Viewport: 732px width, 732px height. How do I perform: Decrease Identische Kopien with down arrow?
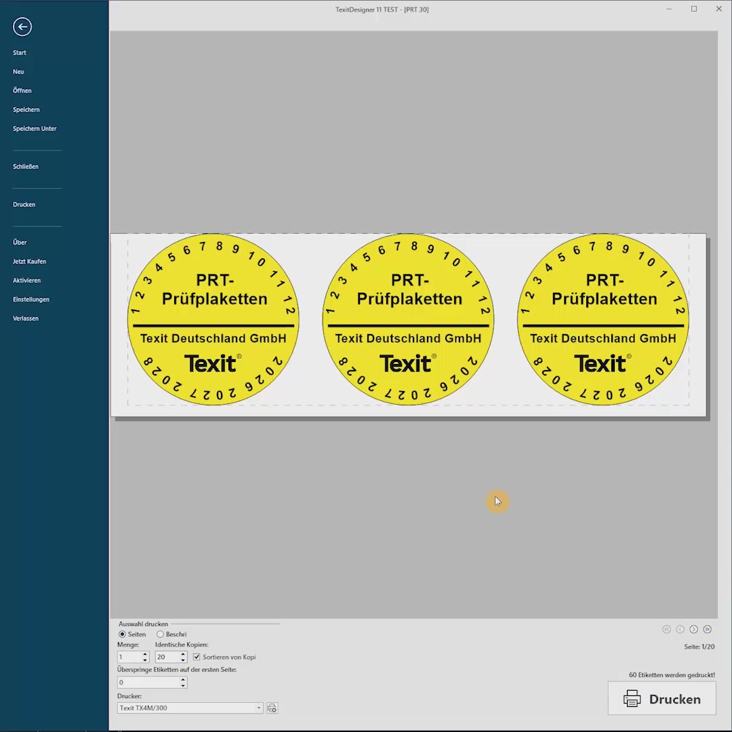(183, 659)
